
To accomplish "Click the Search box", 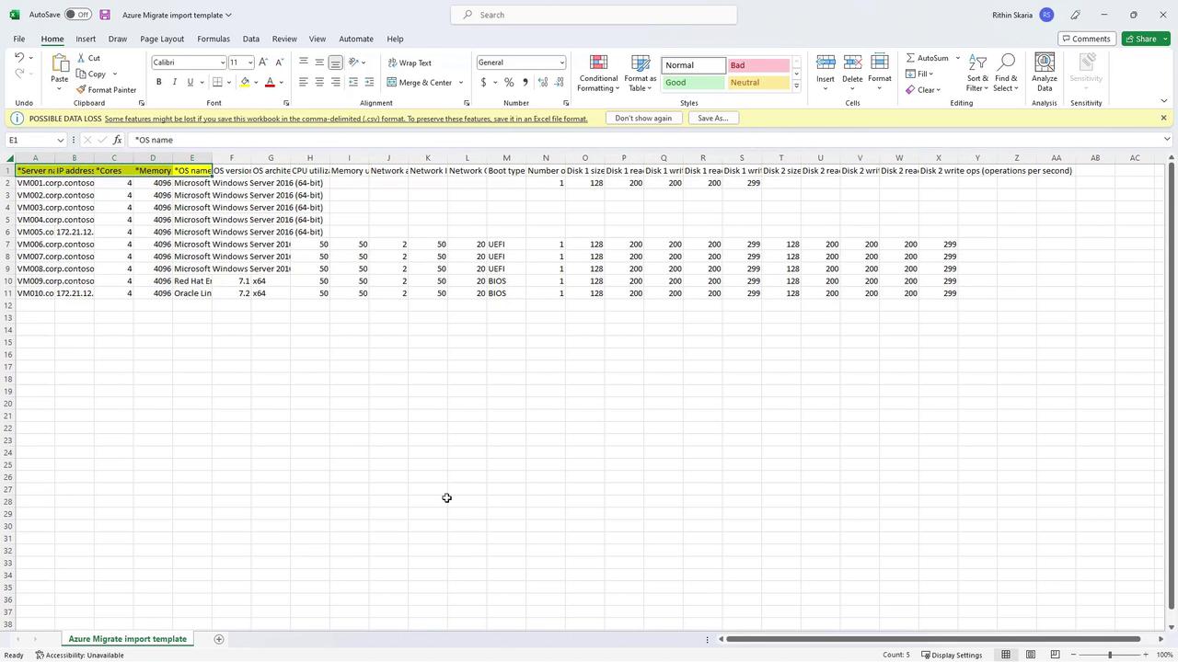I will pyautogui.click(x=594, y=15).
